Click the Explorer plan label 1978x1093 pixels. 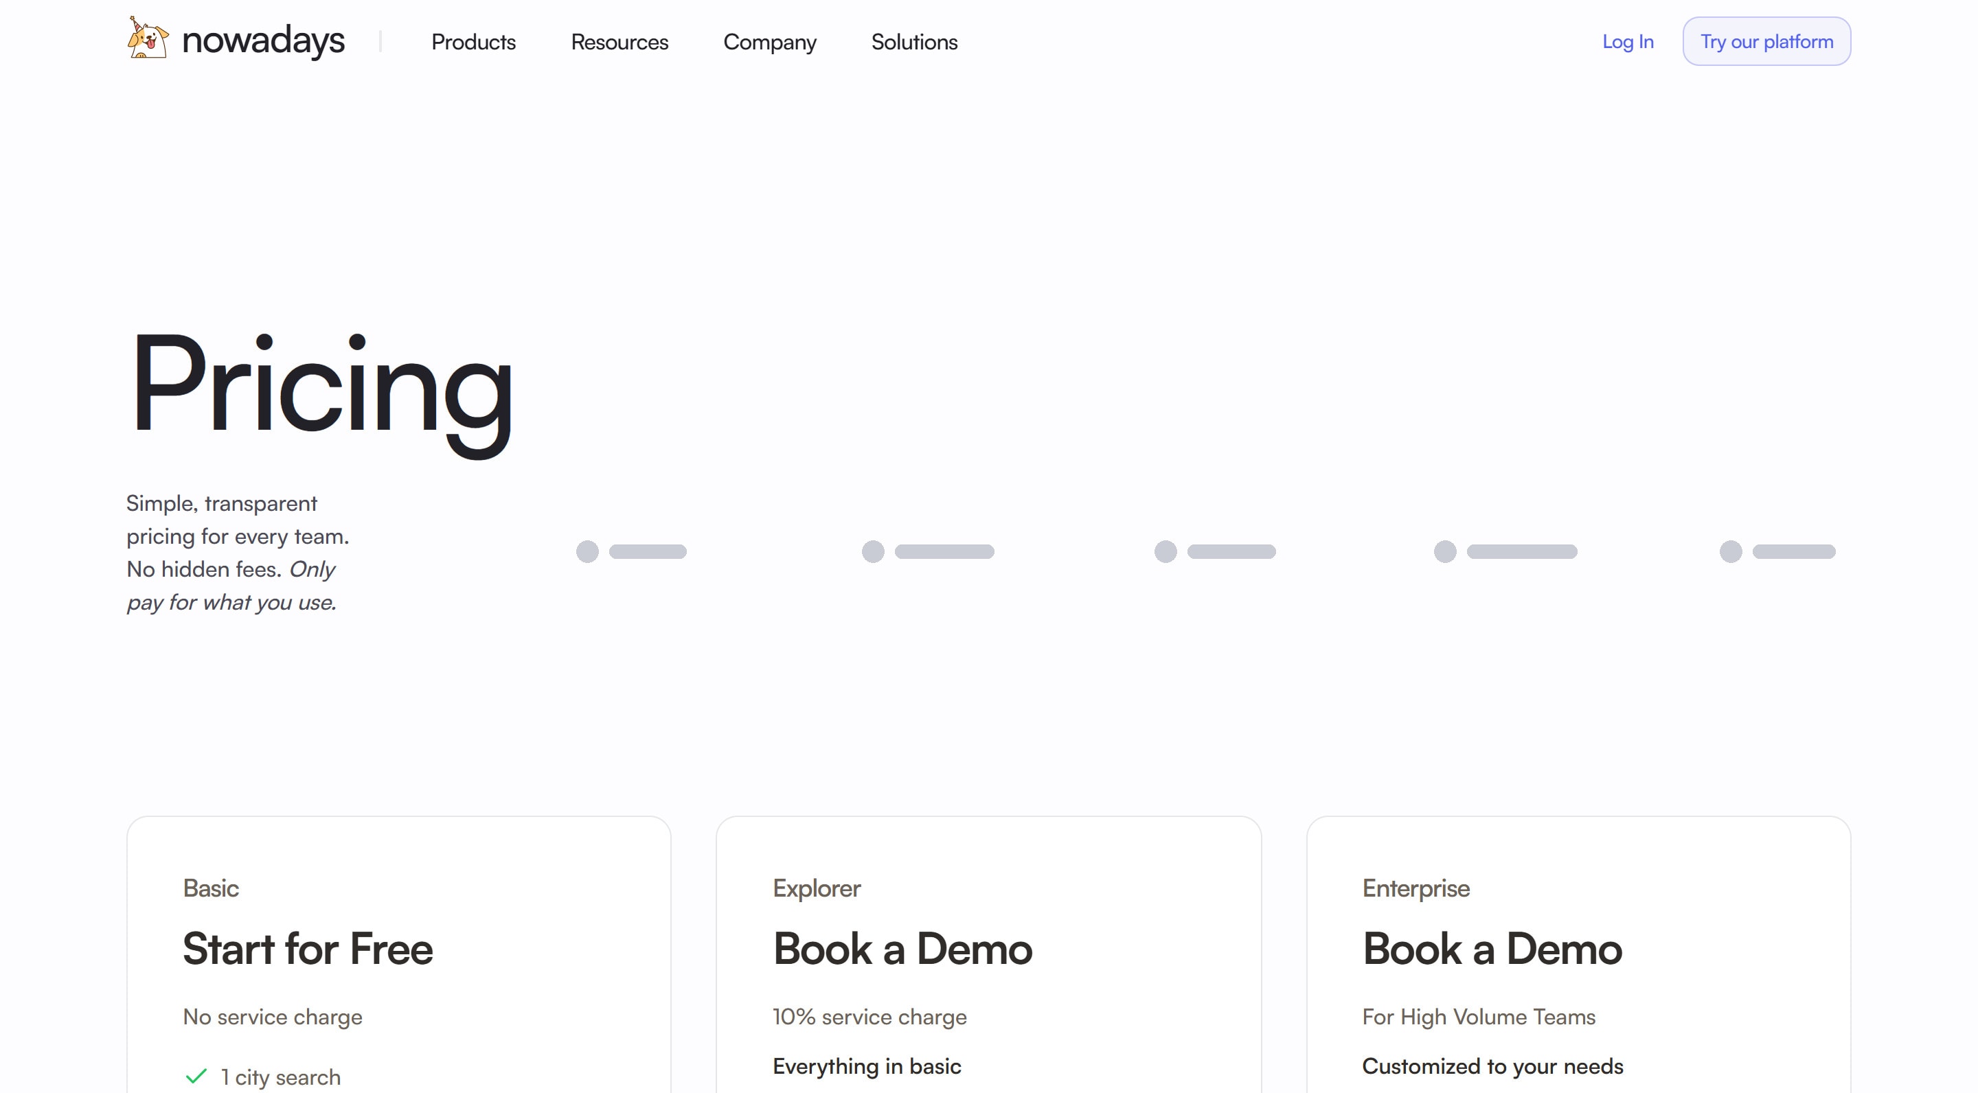816,888
